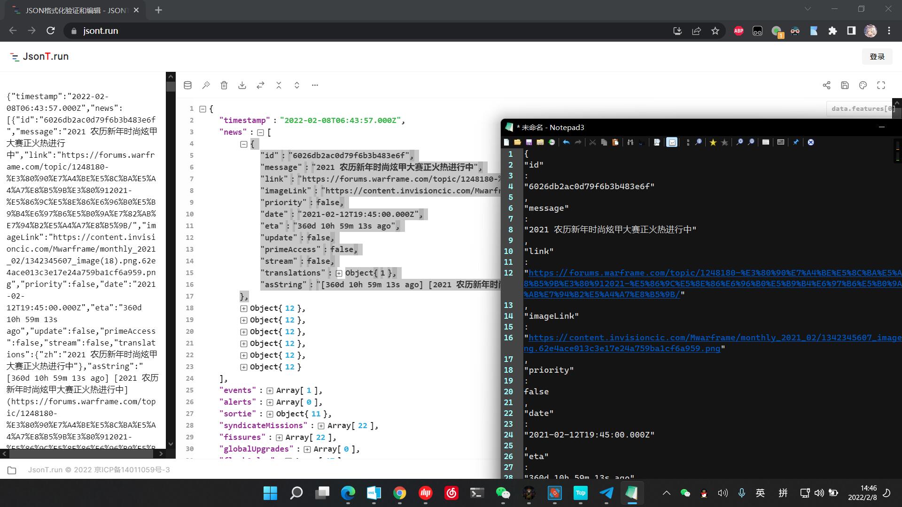Click the left pane horizontal scrollbar
902x507 pixels.
[81, 454]
